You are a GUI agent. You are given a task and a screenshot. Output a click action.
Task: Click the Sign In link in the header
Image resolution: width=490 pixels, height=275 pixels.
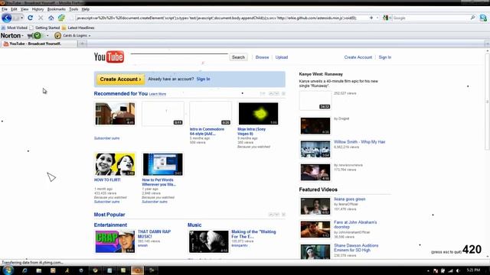(x=384, y=57)
